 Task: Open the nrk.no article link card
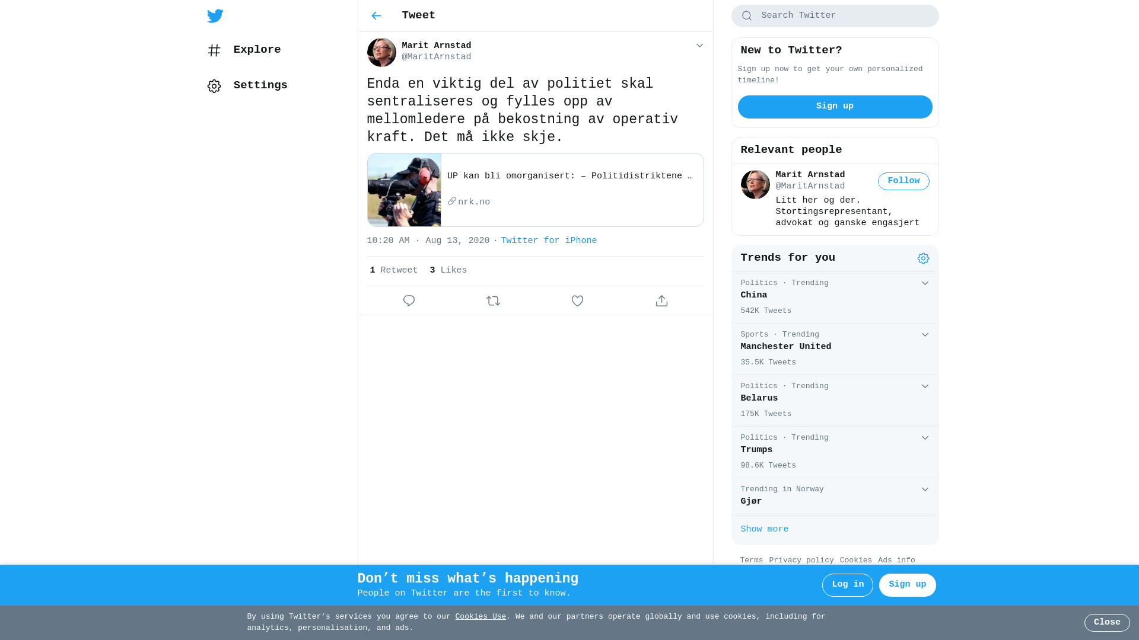point(535,190)
